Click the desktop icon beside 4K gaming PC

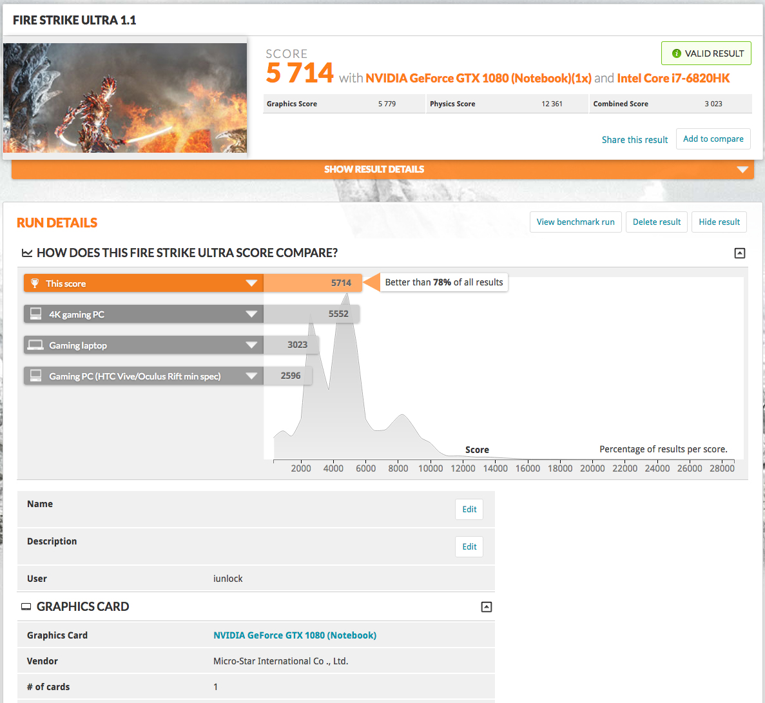35,314
